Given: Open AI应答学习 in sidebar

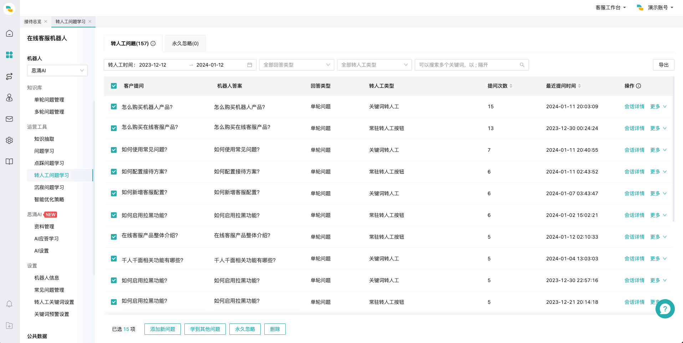Looking at the screenshot, I should tap(46, 239).
